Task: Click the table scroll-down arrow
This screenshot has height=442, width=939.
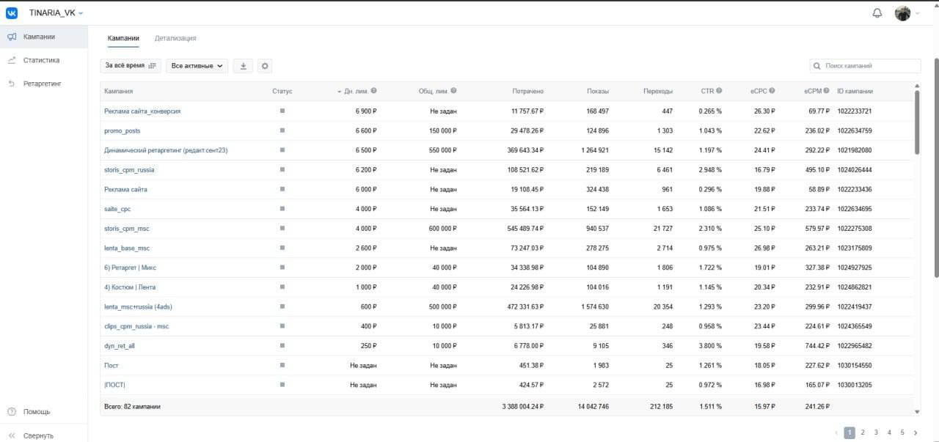Action: point(917,412)
